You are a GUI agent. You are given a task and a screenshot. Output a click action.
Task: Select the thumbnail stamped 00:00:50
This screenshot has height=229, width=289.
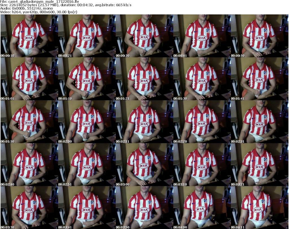point(260,36)
